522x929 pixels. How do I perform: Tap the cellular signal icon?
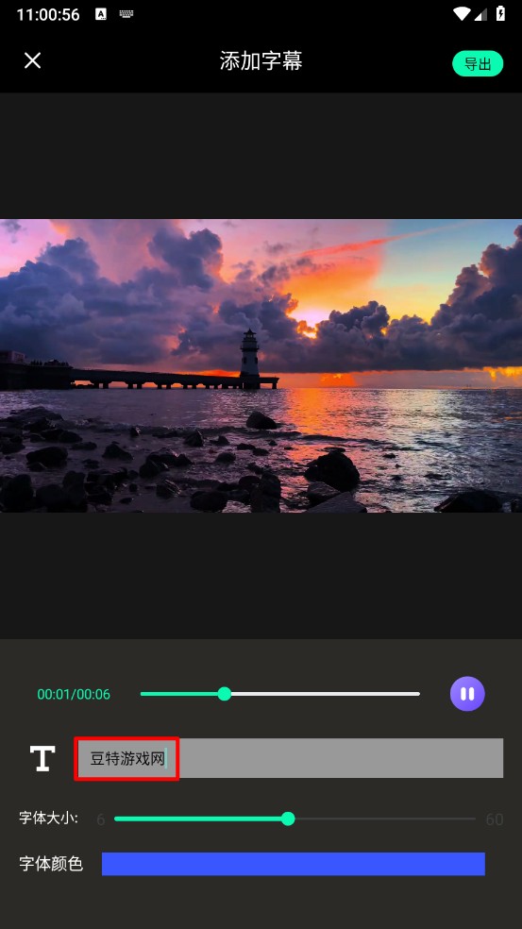(480, 13)
